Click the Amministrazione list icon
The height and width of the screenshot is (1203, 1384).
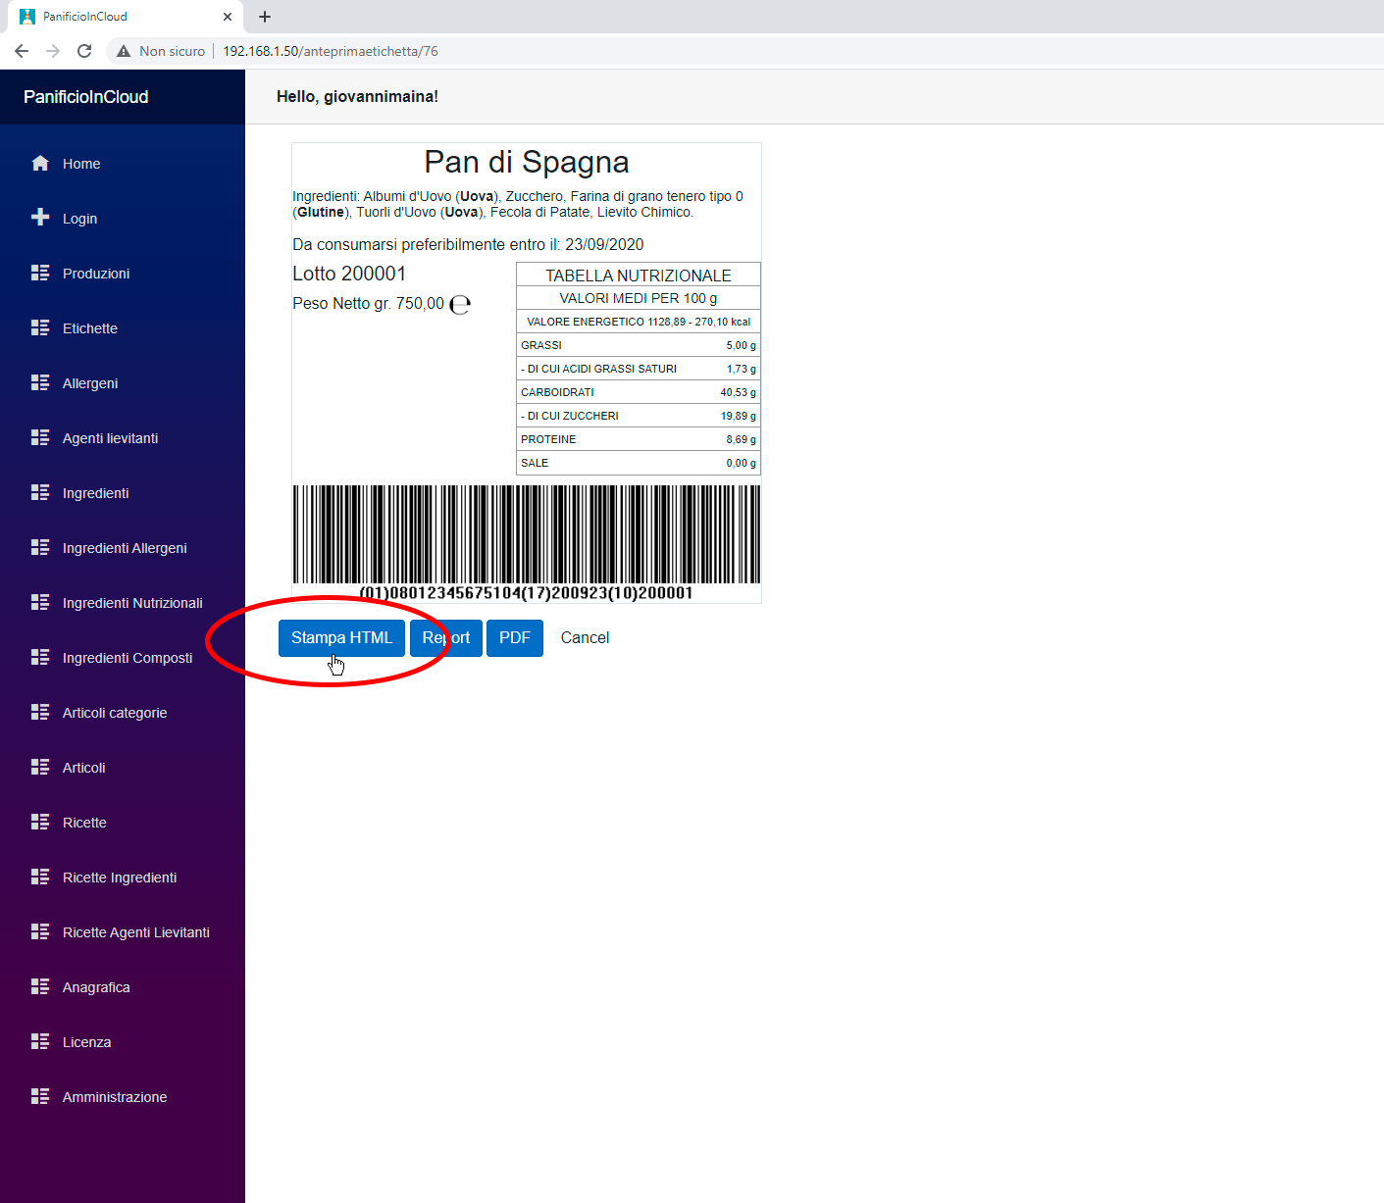tap(40, 1096)
